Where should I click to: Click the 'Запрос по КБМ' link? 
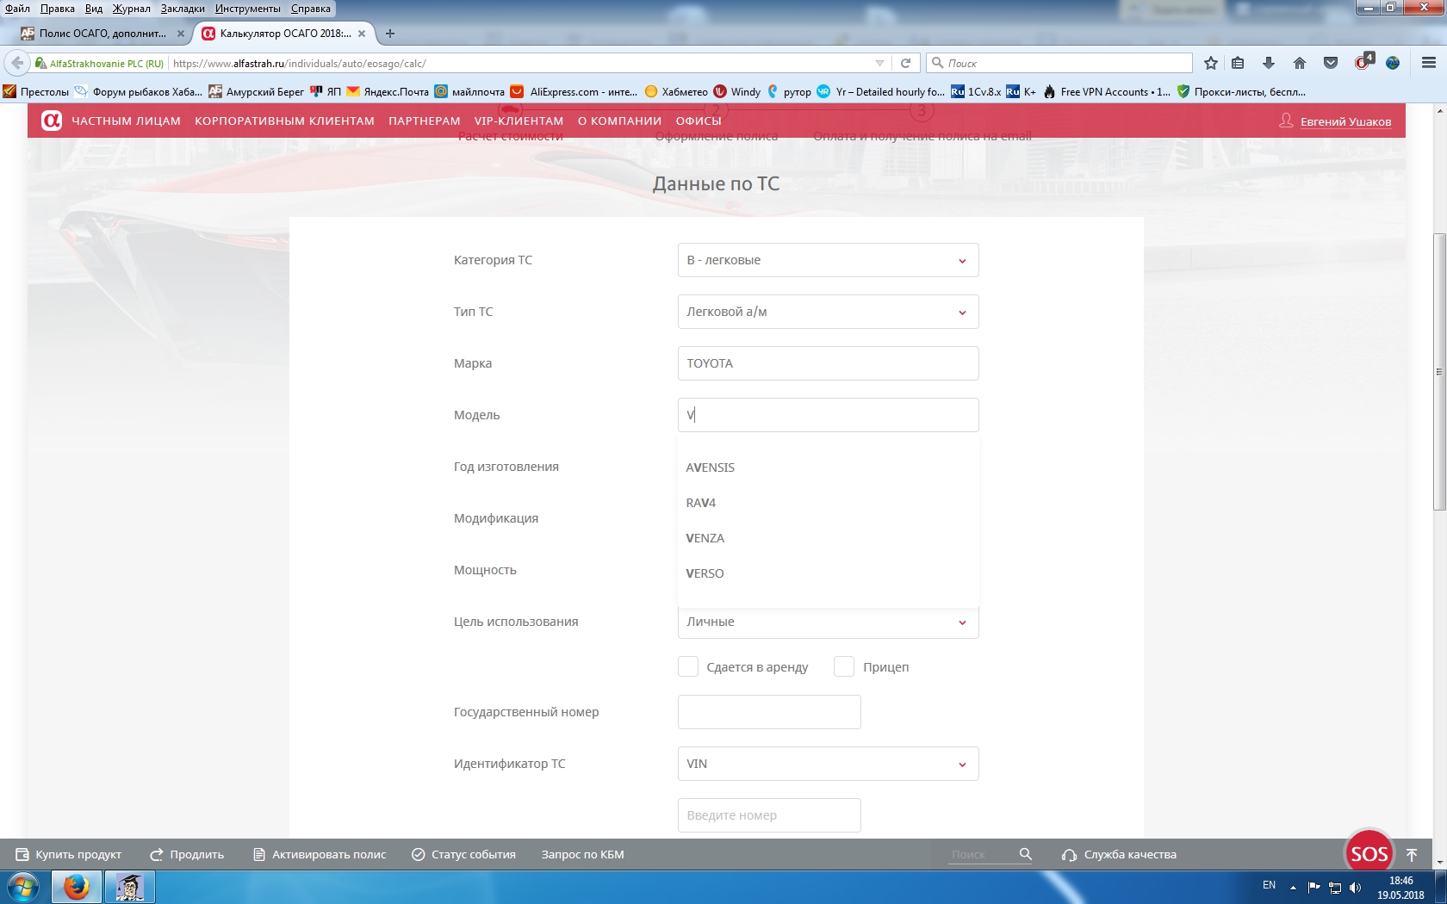tap(582, 855)
